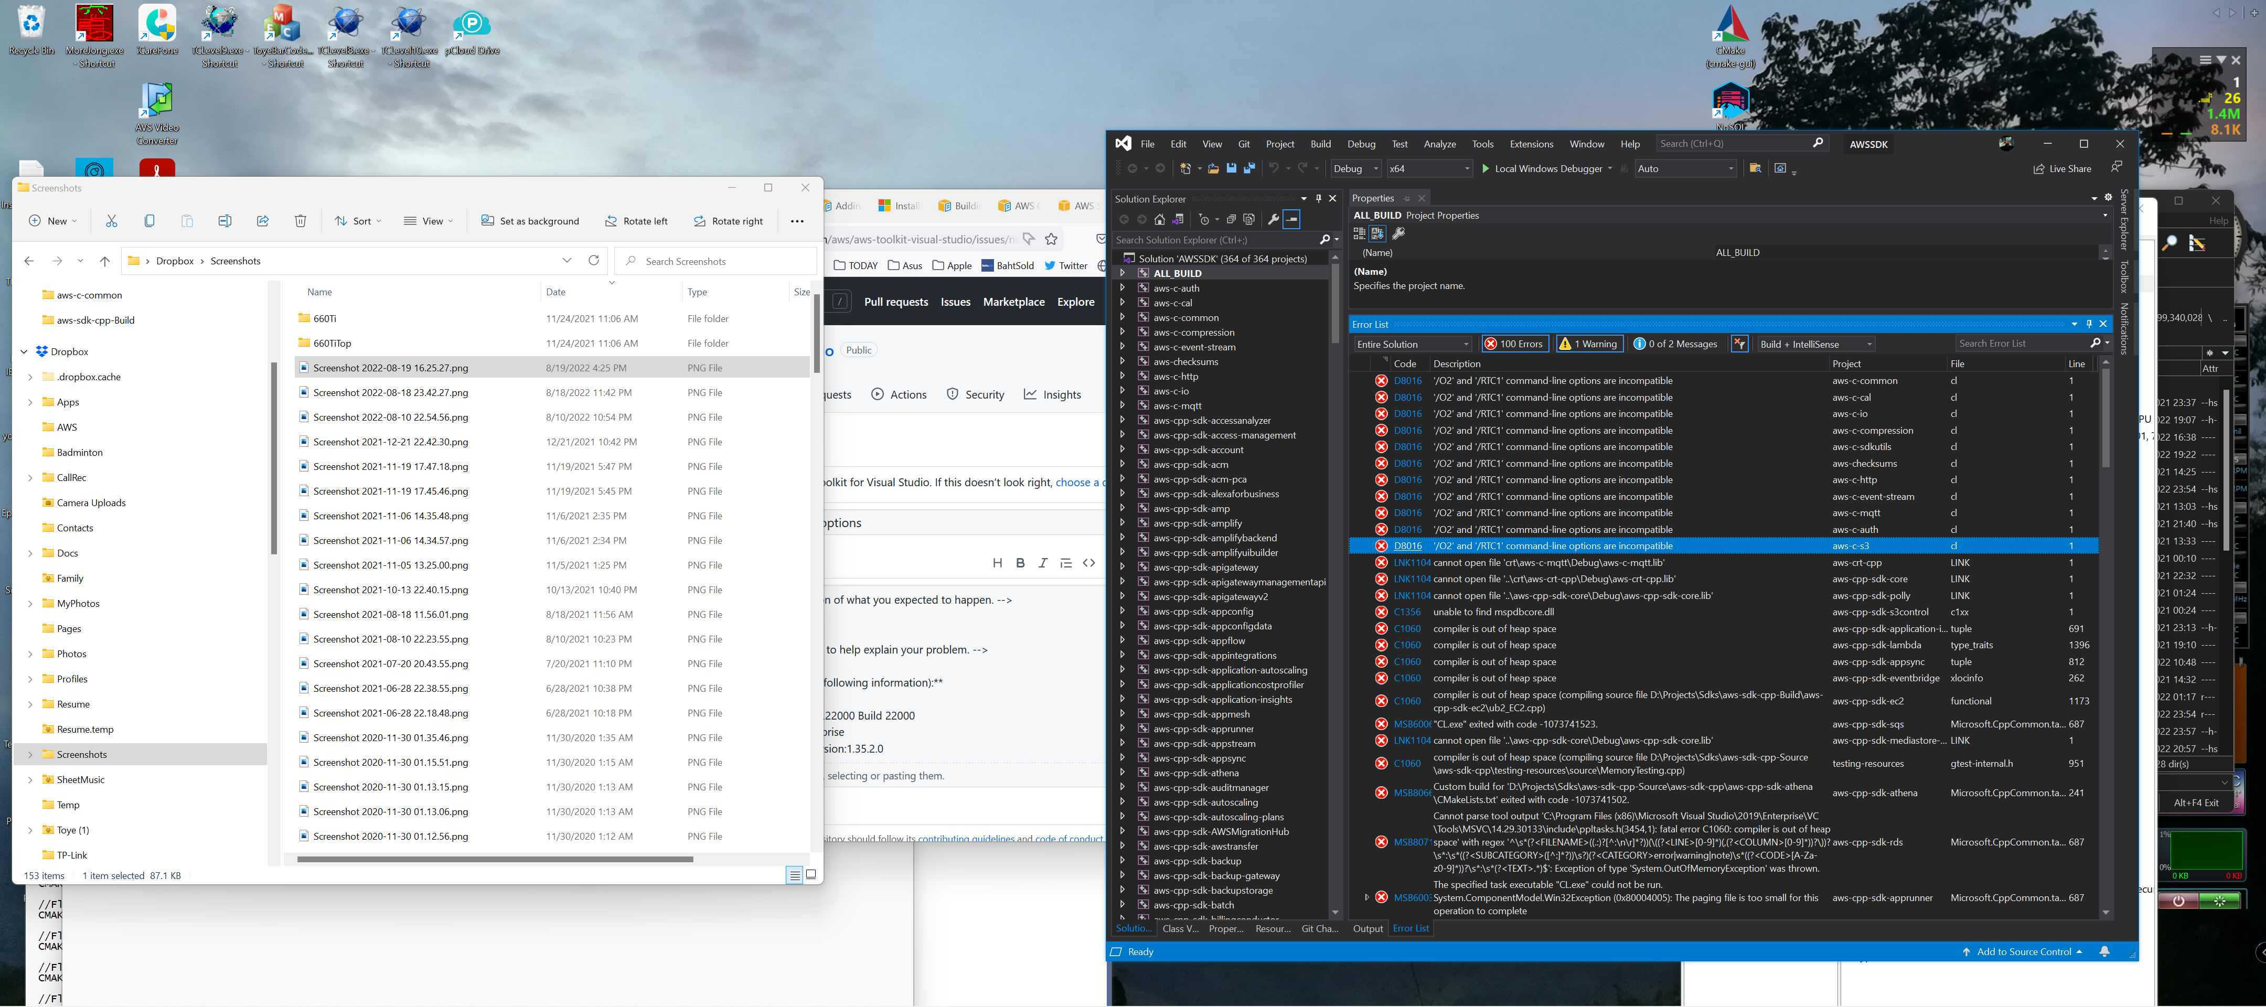Click the New Project toolbar icon
The height and width of the screenshot is (1007, 2266).
click(x=1187, y=168)
